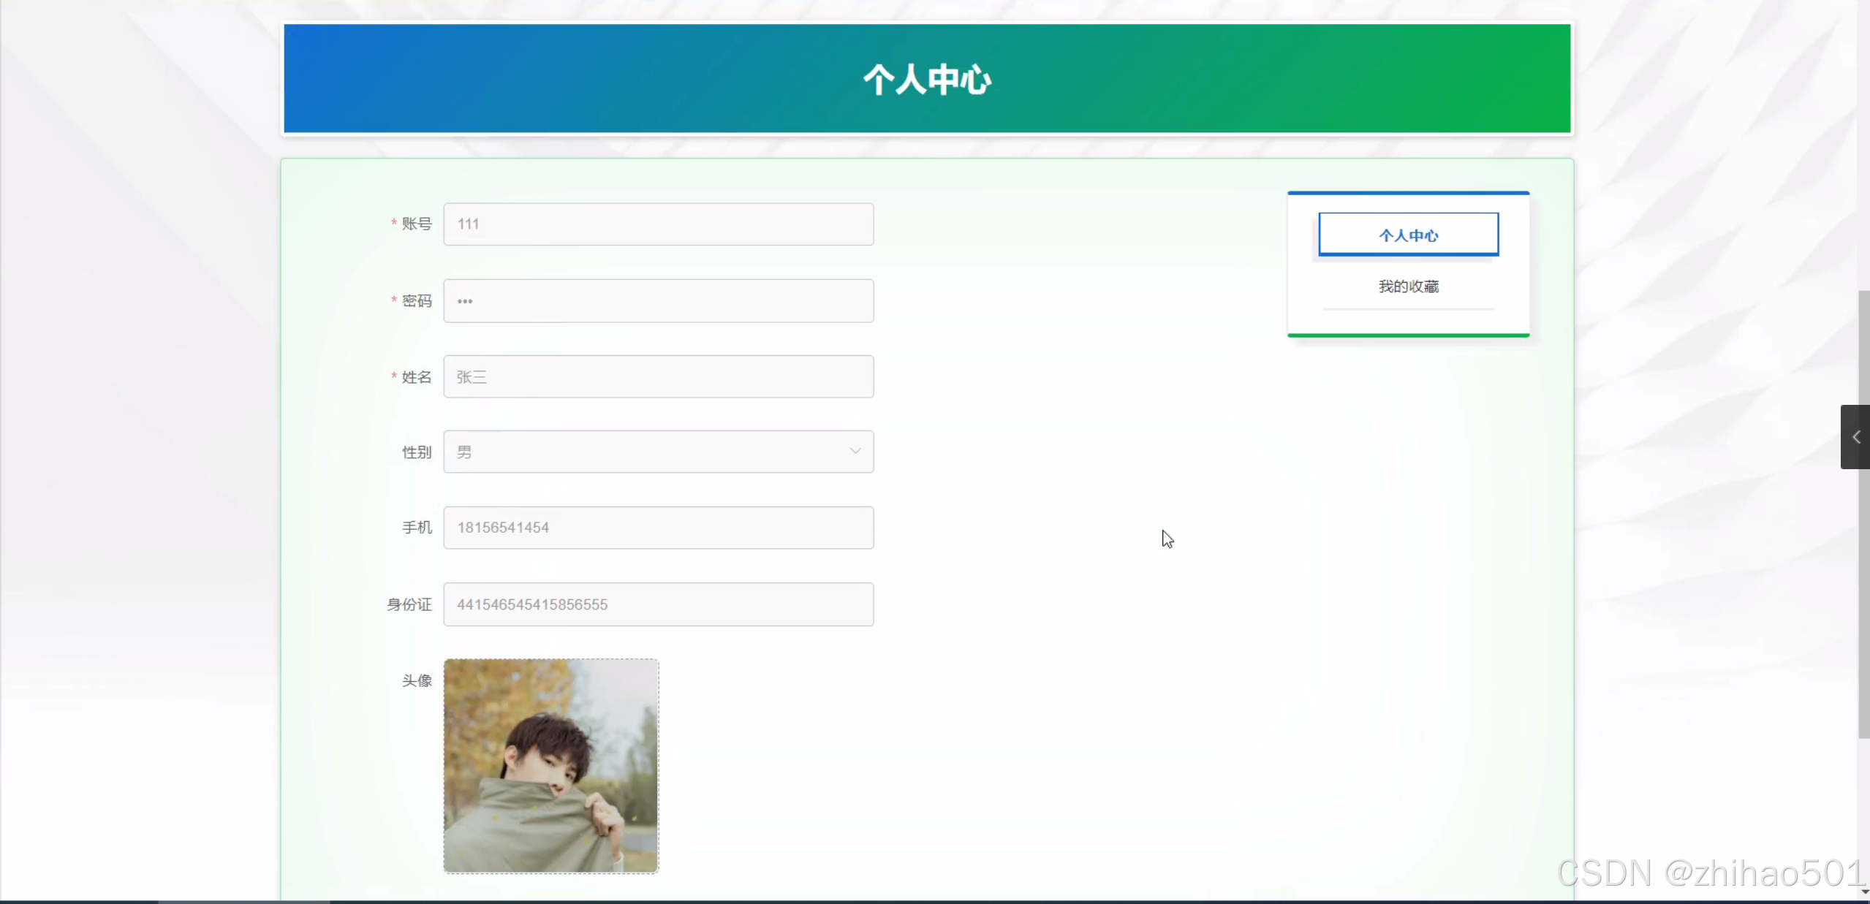Screen dimensions: 1870x904
Task: Click the scrollbar down arrow at bottom right
Action: coord(1864,892)
